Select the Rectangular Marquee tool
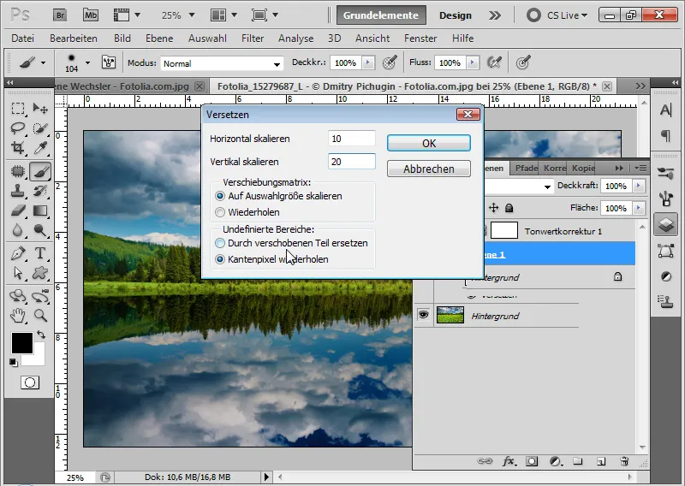Viewport: 685px width, 486px height. click(18, 108)
